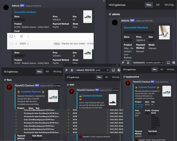Clear the hypebeastnick complete payment search
This screenshot has height=141, width=177.
pyautogui.click(x=162, y=62)
